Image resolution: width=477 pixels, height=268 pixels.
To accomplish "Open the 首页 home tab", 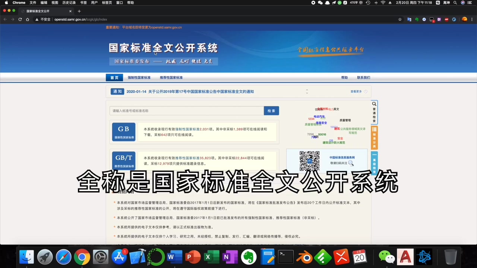I will click(x=114, y=77).
